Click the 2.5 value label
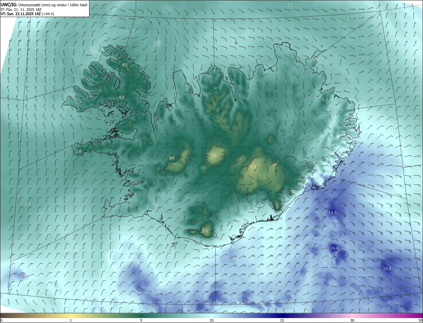This screenshot has height=323, width=423. tap(213, 155)
